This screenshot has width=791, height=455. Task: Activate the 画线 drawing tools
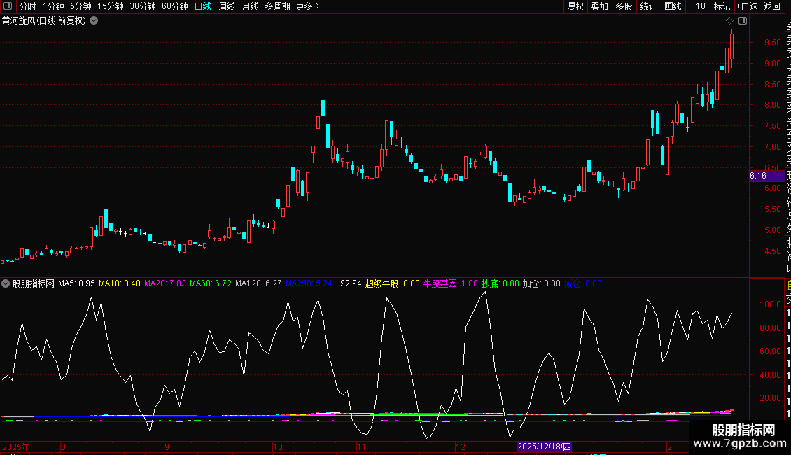(673, 6)
